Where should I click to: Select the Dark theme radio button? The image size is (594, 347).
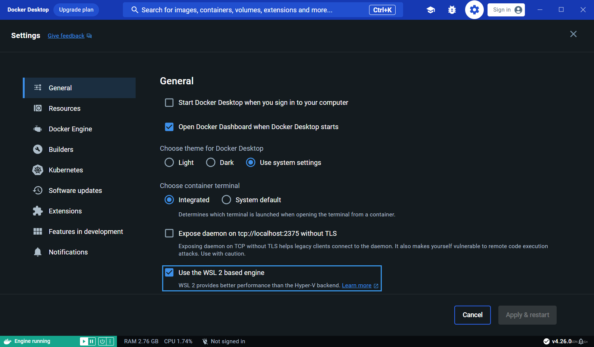(x=211, y=162)
